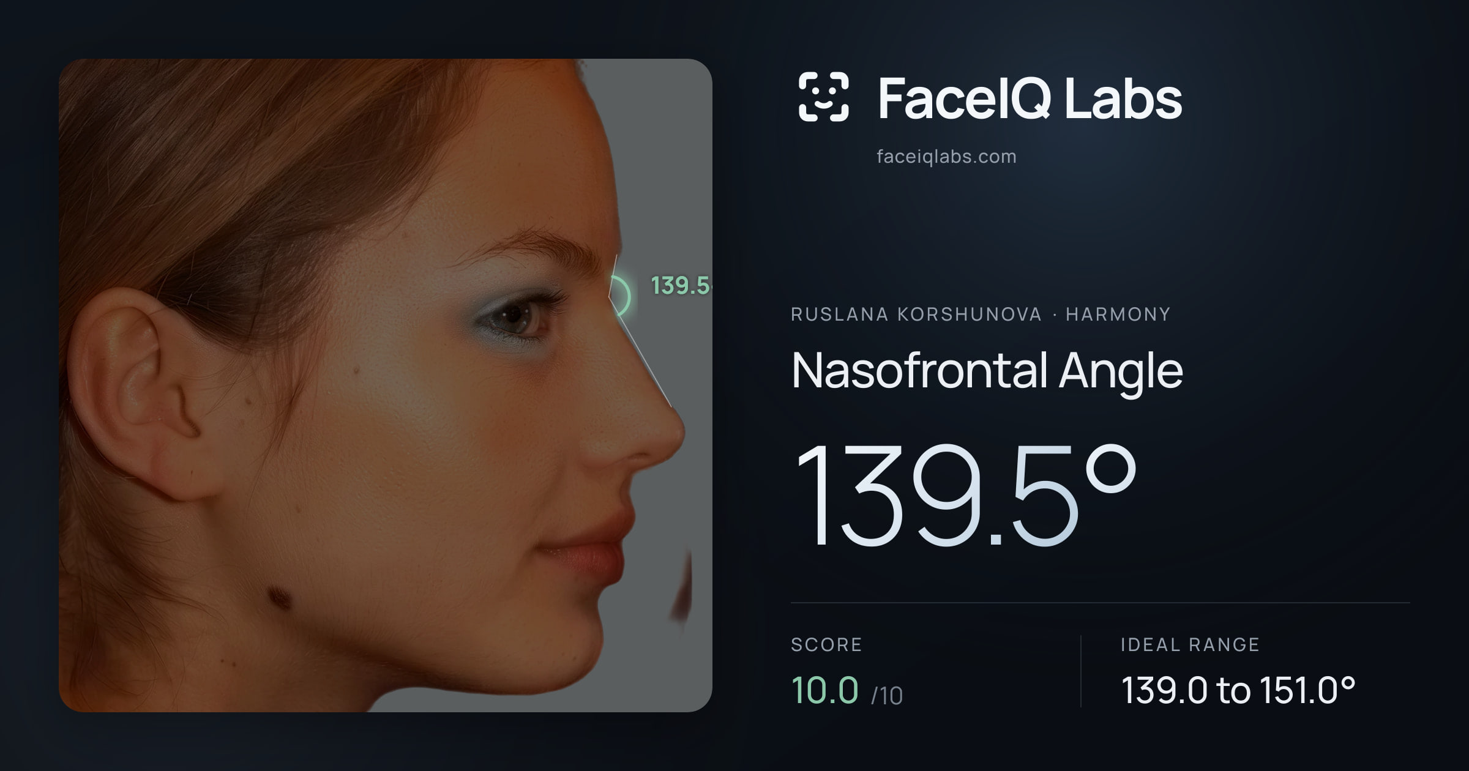This screenshot has height=771, width=1469.
Task: Click the side-profile face photo
Action: point(386,386)
